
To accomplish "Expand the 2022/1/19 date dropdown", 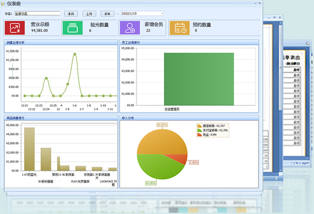I will pyautogui.click(x=162, y=14).
